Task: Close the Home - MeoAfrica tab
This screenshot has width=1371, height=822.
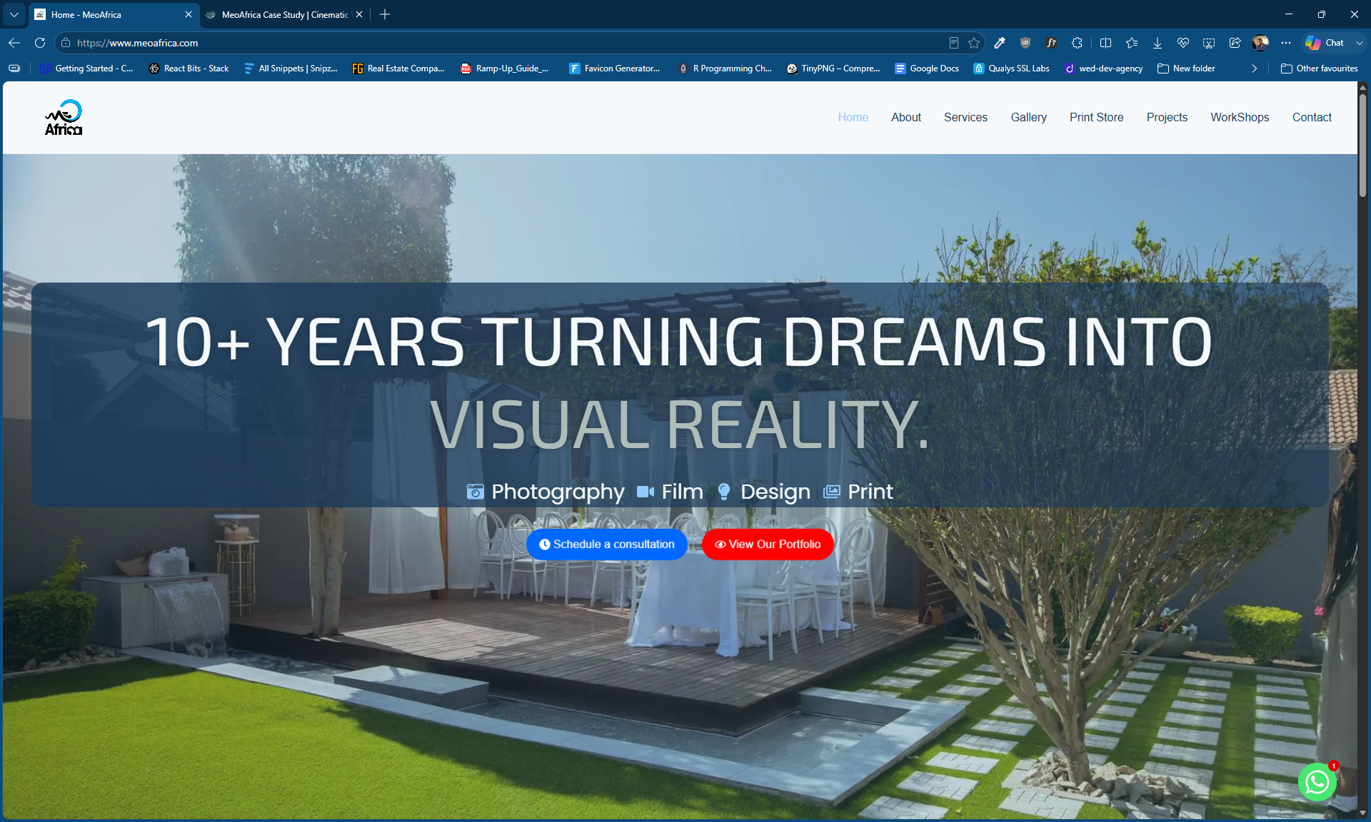Action: (189, 14)
